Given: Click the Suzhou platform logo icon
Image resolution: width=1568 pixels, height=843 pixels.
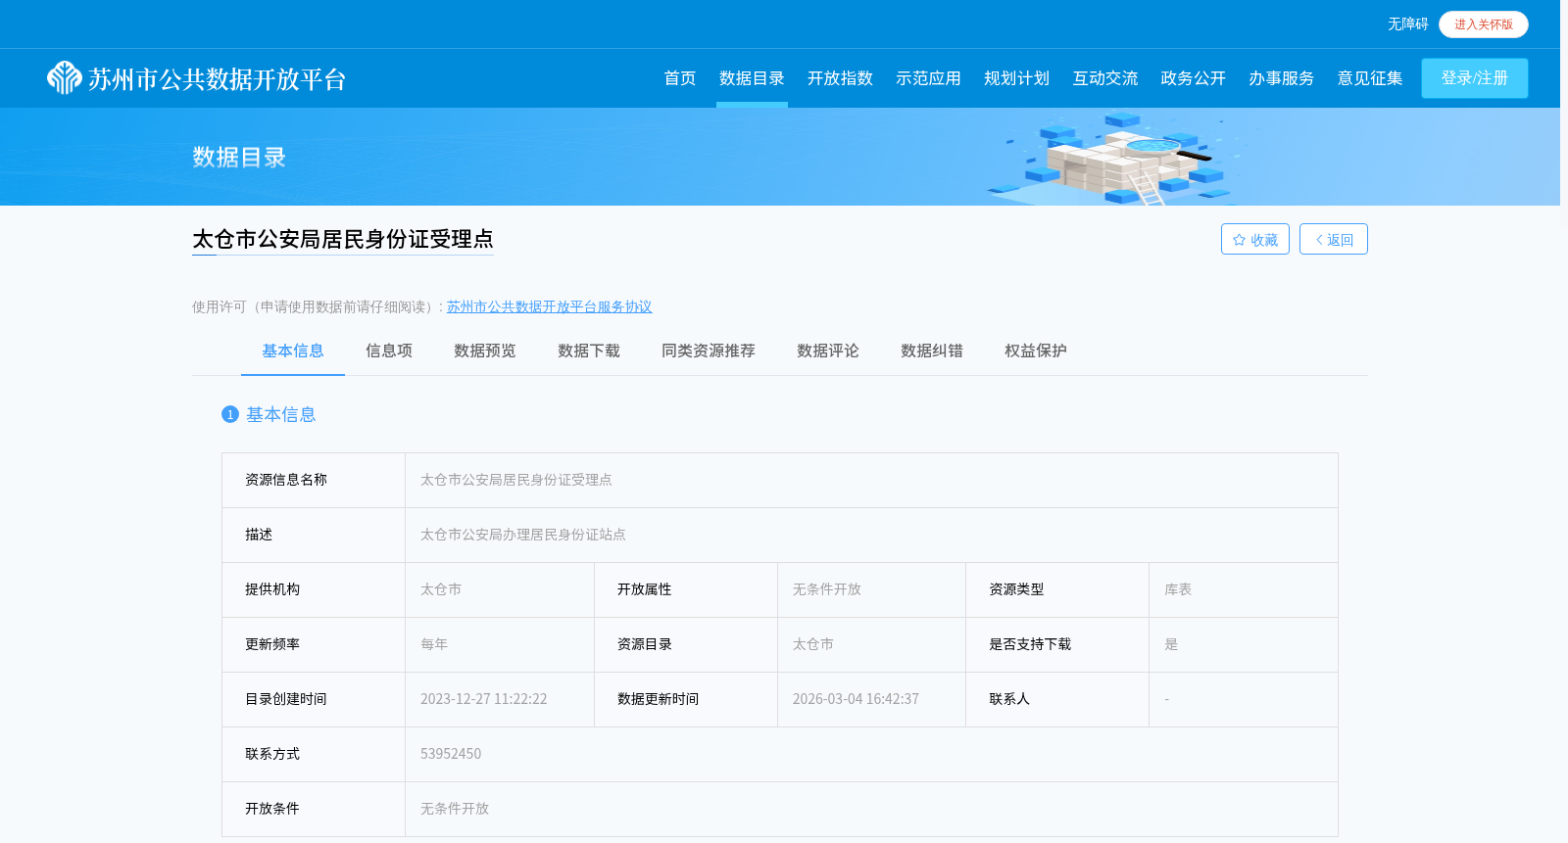Looking at the screenshot, I should pos(65,77).
